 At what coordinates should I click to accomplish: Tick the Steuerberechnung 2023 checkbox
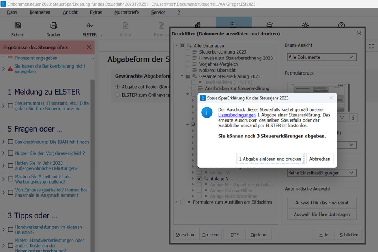click(188, 52)
